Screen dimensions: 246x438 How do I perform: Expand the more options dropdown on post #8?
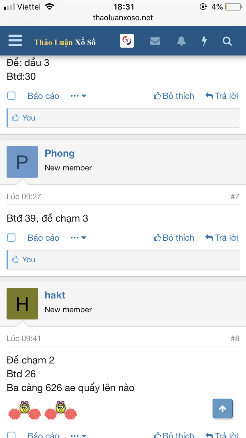78,435
